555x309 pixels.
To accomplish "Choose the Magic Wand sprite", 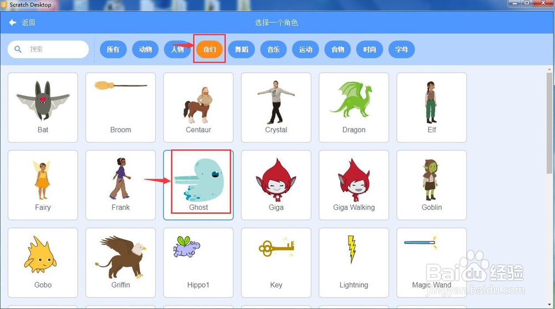I will click(x=432, y=262).
